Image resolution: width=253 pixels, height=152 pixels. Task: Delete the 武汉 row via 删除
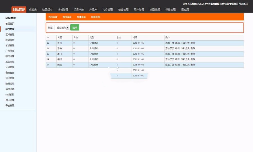coord(193,65)
